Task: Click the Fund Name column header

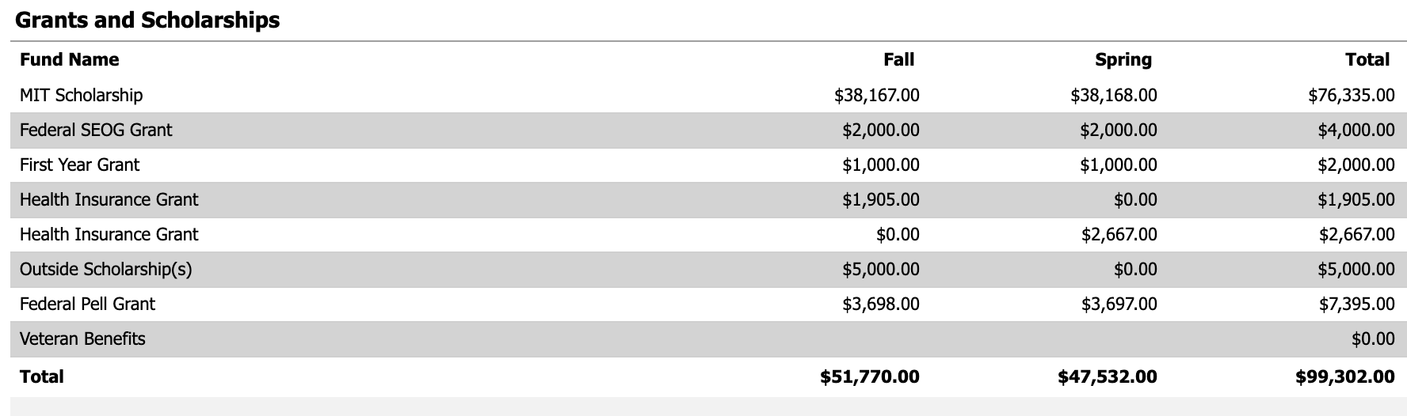Action: [x=70, y=59]
